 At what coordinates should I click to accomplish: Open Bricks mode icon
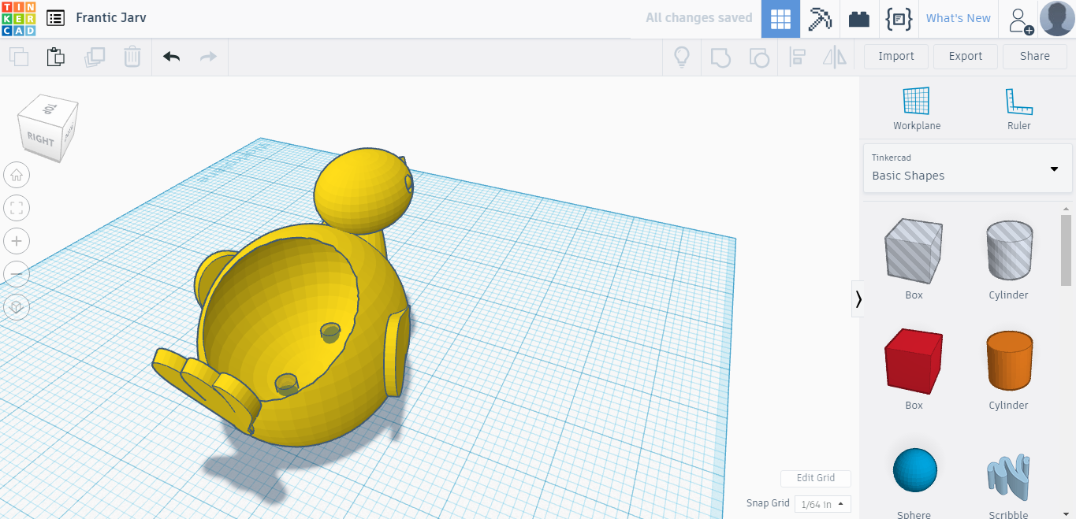[x=859, y=19]
